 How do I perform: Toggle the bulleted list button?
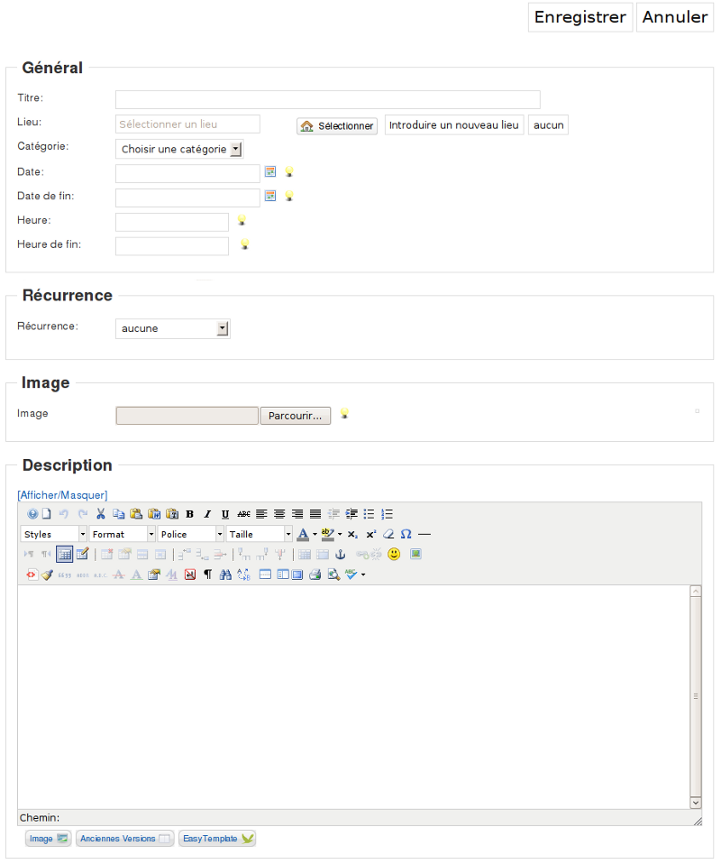tap(369, 514)
